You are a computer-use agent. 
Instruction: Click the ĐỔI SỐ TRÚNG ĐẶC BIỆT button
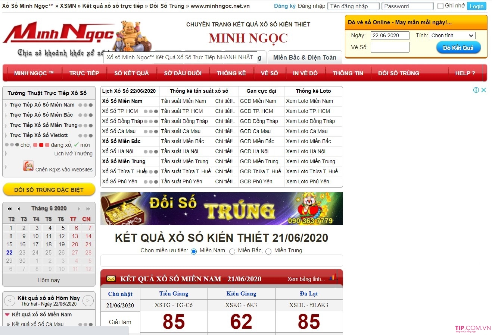pos(49,190)
